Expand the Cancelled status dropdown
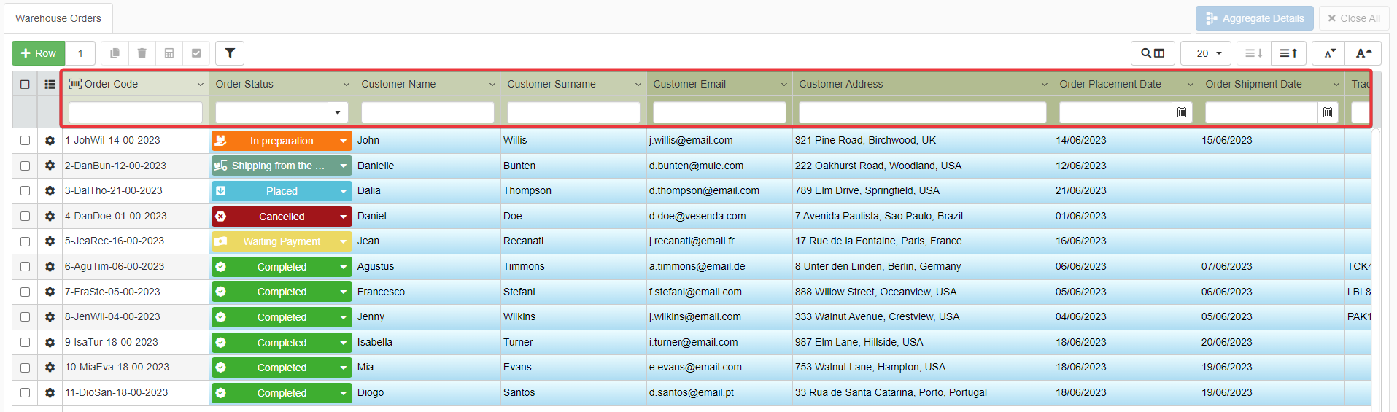This screenshot has width=1397, height=412. (x=344, y=217)
